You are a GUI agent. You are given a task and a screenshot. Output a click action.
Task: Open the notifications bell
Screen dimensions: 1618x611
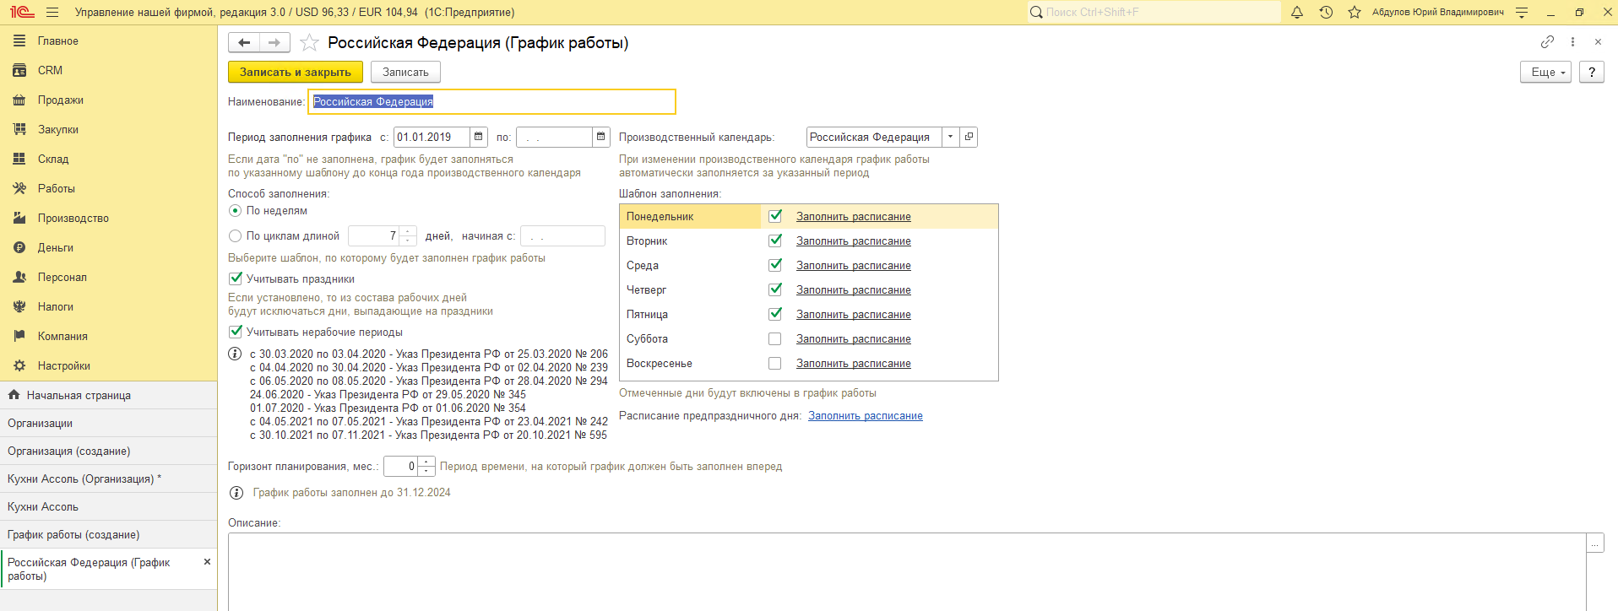pos(1297,13)
